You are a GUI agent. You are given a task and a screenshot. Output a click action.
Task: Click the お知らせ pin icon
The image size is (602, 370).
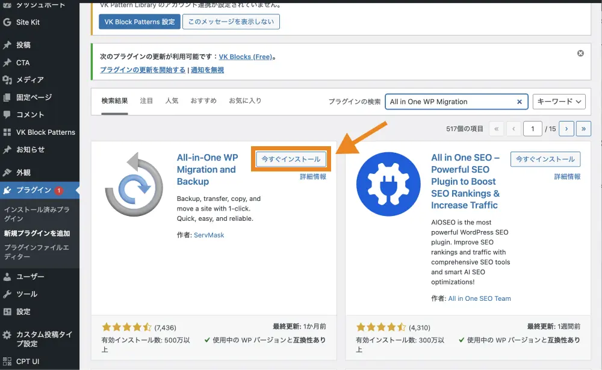7,150
